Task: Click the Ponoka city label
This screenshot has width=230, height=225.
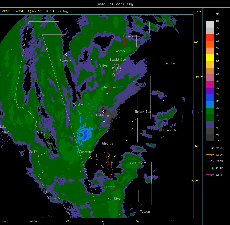Action: [x=128, y=36]
